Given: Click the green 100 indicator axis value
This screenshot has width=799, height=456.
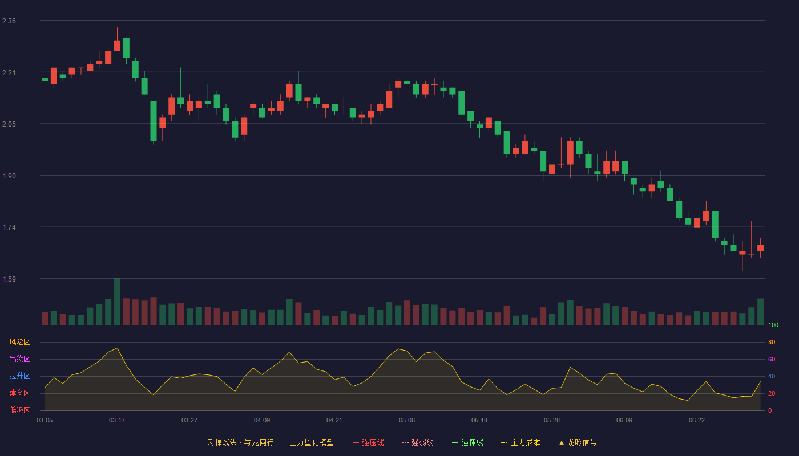Looking at the screenshot, I should click(x=773, y=325).
